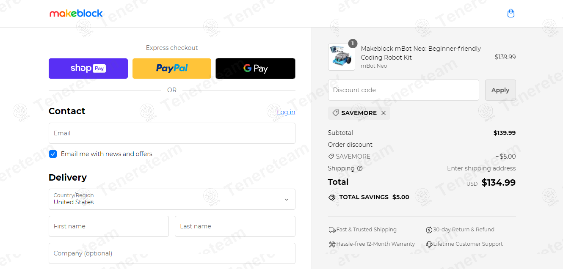Viewport: 563px width, 269px height.
Task: Pay with Shop Pay express checkout
Action: click(x=88, y=69)
